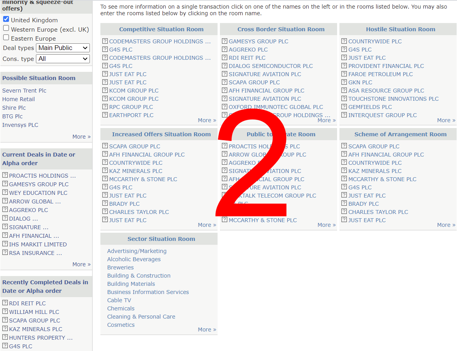The image size is (457, 351).
Task: Click the icon next to INTERQUEST GROUP PLC
Action: (344, 115)
